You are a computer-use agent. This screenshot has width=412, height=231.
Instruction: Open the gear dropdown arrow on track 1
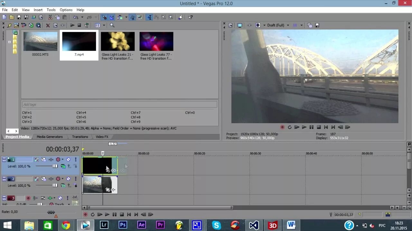pos(63,159)
